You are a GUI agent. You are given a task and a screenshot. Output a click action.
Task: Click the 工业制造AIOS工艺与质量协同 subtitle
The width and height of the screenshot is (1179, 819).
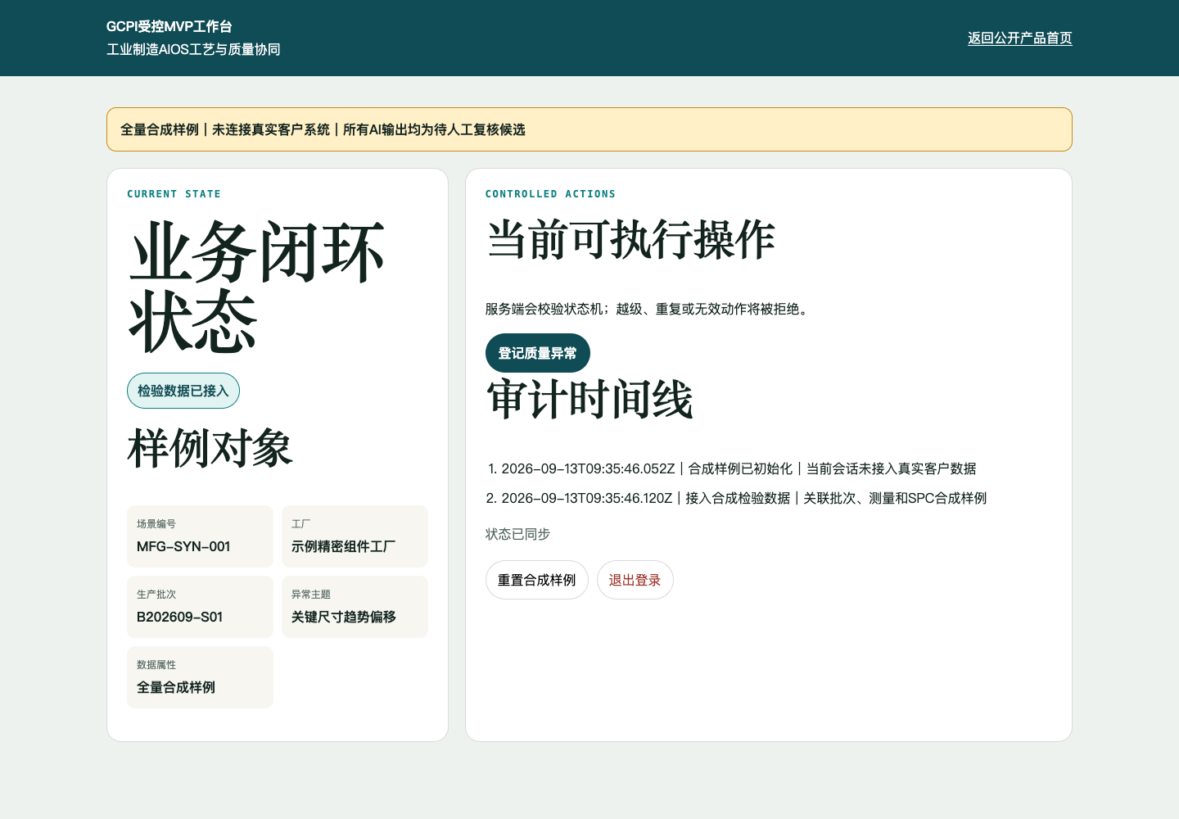click(x=193, y=49)
